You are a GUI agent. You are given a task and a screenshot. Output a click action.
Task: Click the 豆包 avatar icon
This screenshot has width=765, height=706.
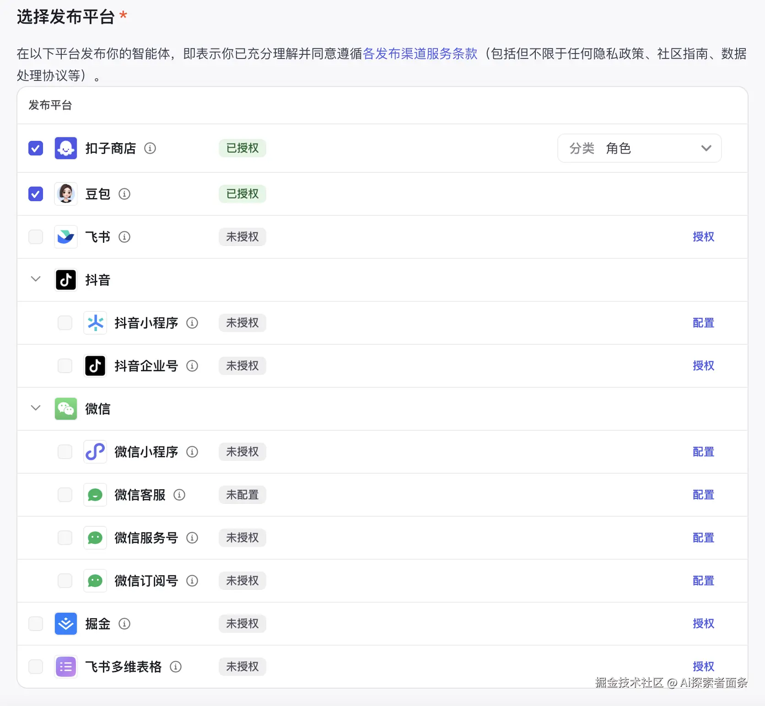click(x=66, y=194)
